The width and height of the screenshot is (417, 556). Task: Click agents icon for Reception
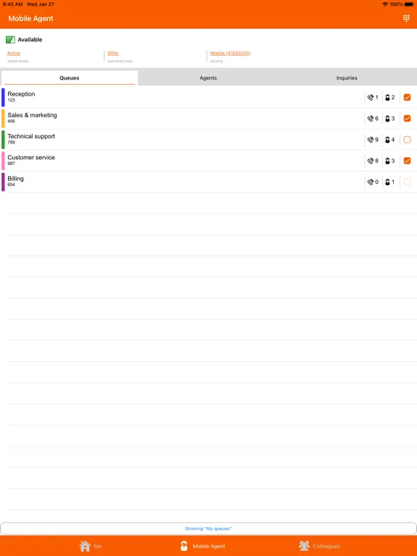(387, 97)
